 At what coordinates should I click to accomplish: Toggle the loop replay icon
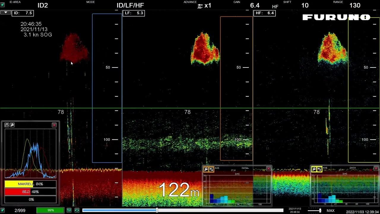point(77,210)
